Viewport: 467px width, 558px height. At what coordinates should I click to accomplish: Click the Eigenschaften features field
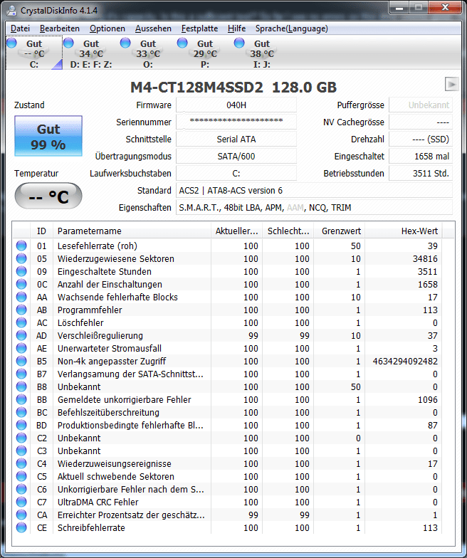click(315, 208)
